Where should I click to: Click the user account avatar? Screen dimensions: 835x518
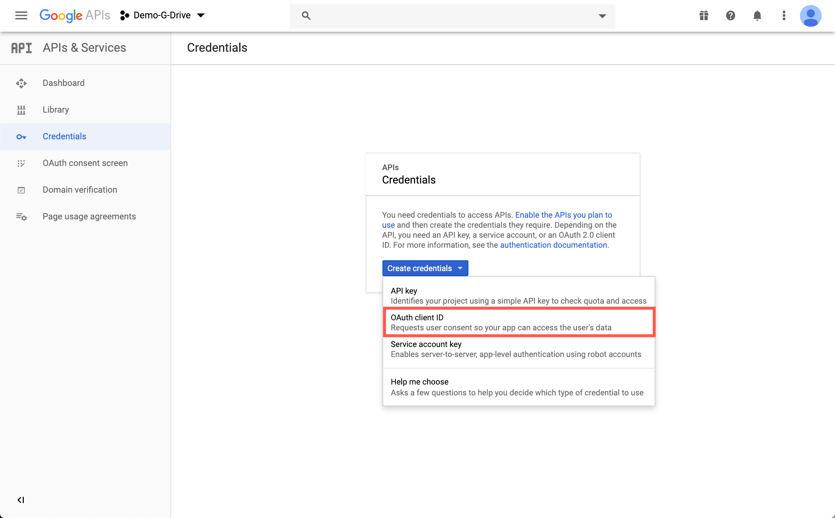click(810, 16)
